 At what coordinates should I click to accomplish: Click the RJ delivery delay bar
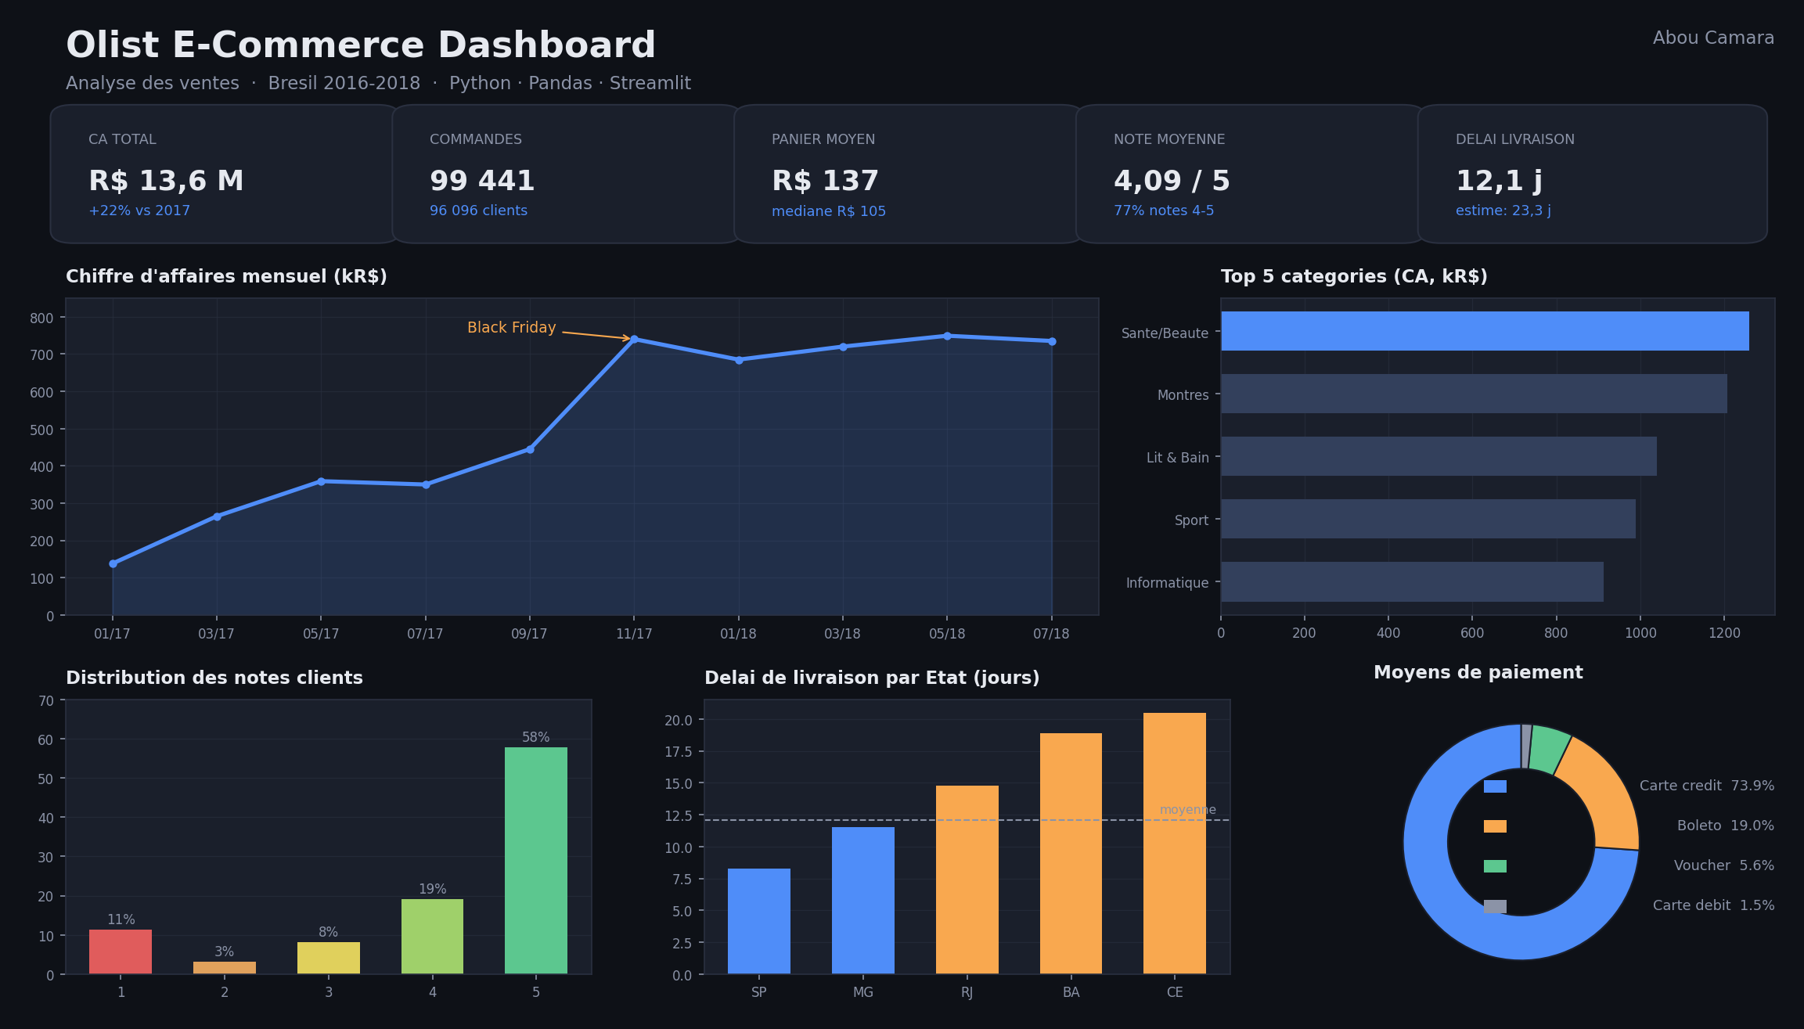point(967,880)
